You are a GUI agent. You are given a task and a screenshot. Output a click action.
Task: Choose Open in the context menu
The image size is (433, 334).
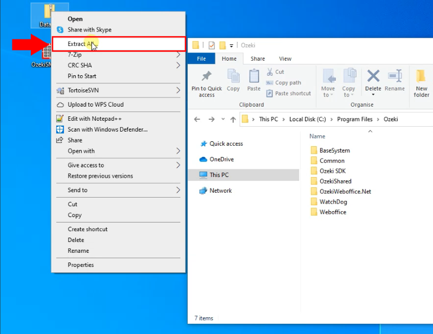tap(119, 19)
